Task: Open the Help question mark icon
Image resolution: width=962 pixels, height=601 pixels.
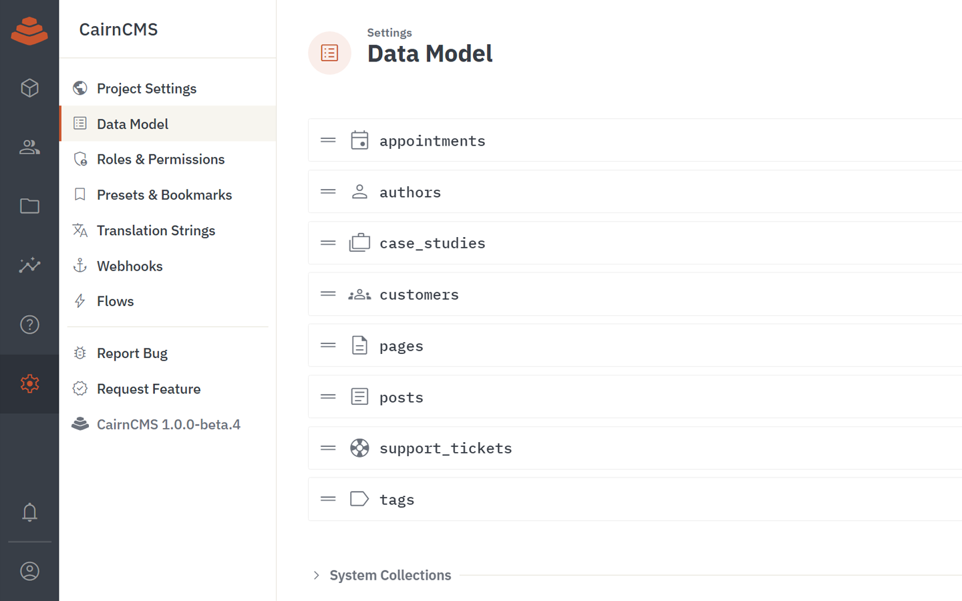Action: [x=29, y=325]
